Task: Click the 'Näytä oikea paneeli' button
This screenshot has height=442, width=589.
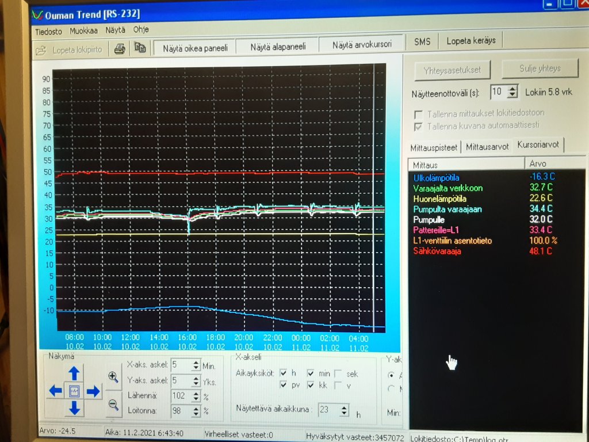Action: [x=195, y=48]
